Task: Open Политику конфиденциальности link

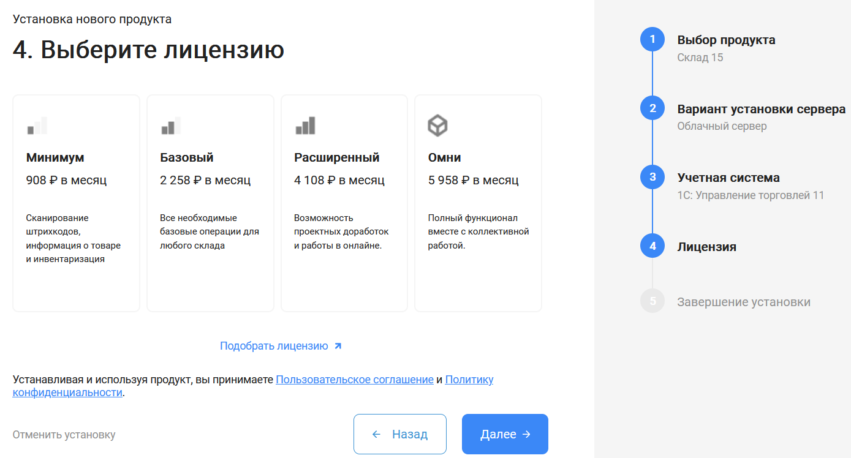Action: 253,386
